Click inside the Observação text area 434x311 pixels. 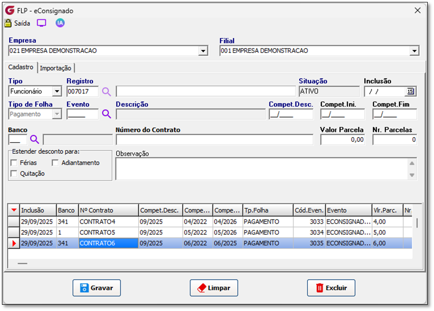click(261, 169)
